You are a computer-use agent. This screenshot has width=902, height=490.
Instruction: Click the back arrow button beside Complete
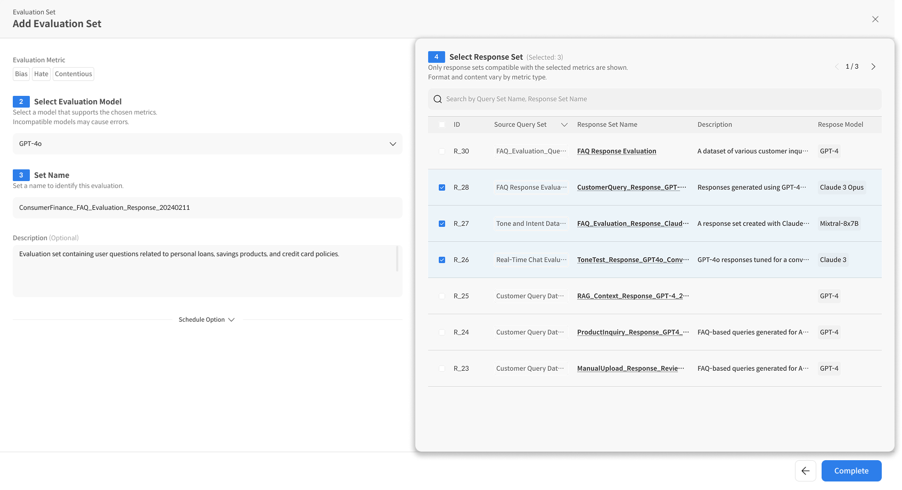pyautogui.click(x=805, y=471)
